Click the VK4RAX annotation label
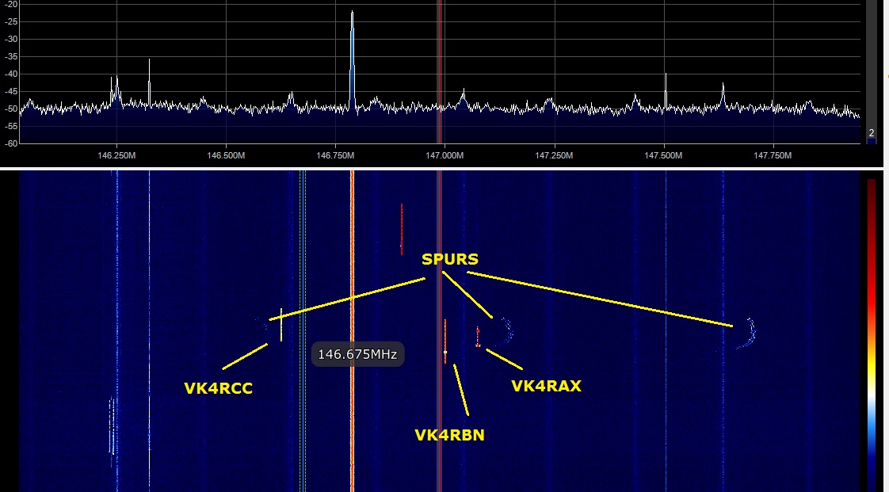The width and height of the screenshot is (889, 492). (x=546, y=386)
